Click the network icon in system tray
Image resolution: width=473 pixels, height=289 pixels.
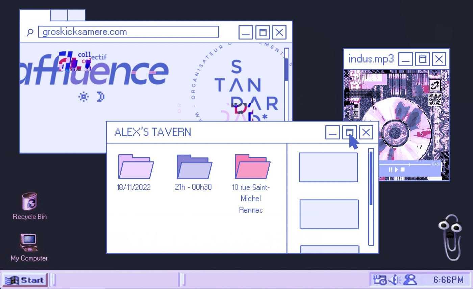tap(379, 280)
